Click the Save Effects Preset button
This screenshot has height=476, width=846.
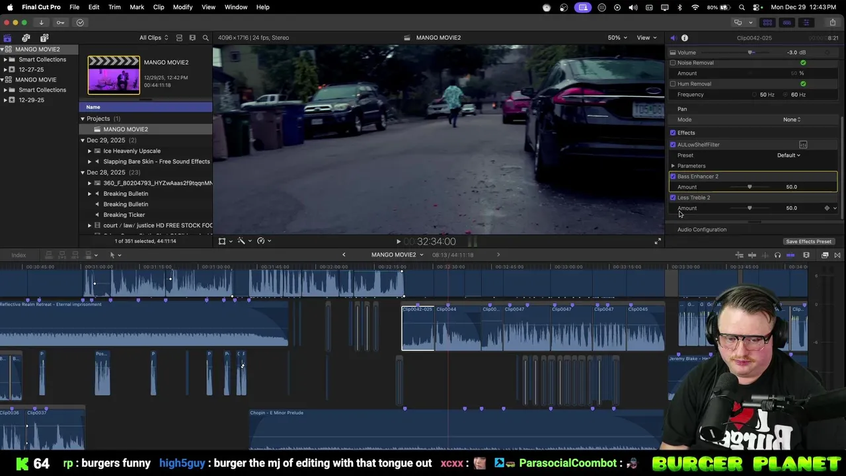click(x=808, y=242)
